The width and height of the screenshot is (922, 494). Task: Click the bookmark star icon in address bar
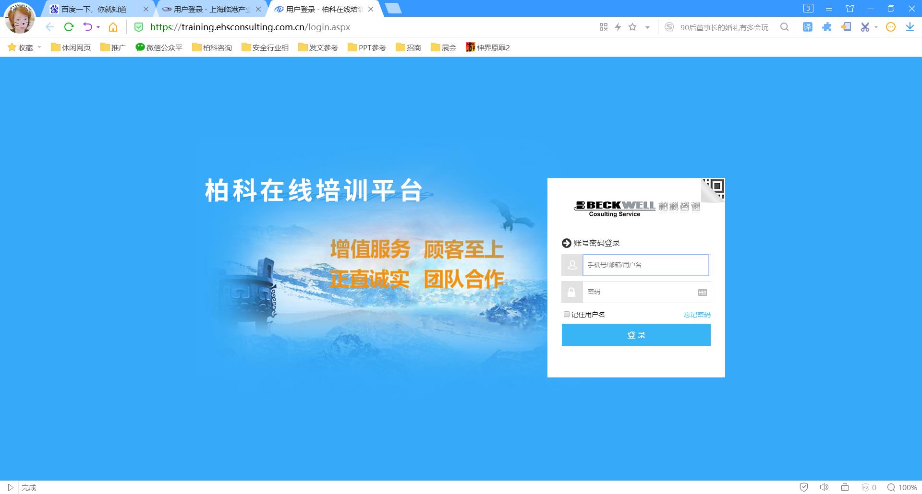tap(632, 27)
